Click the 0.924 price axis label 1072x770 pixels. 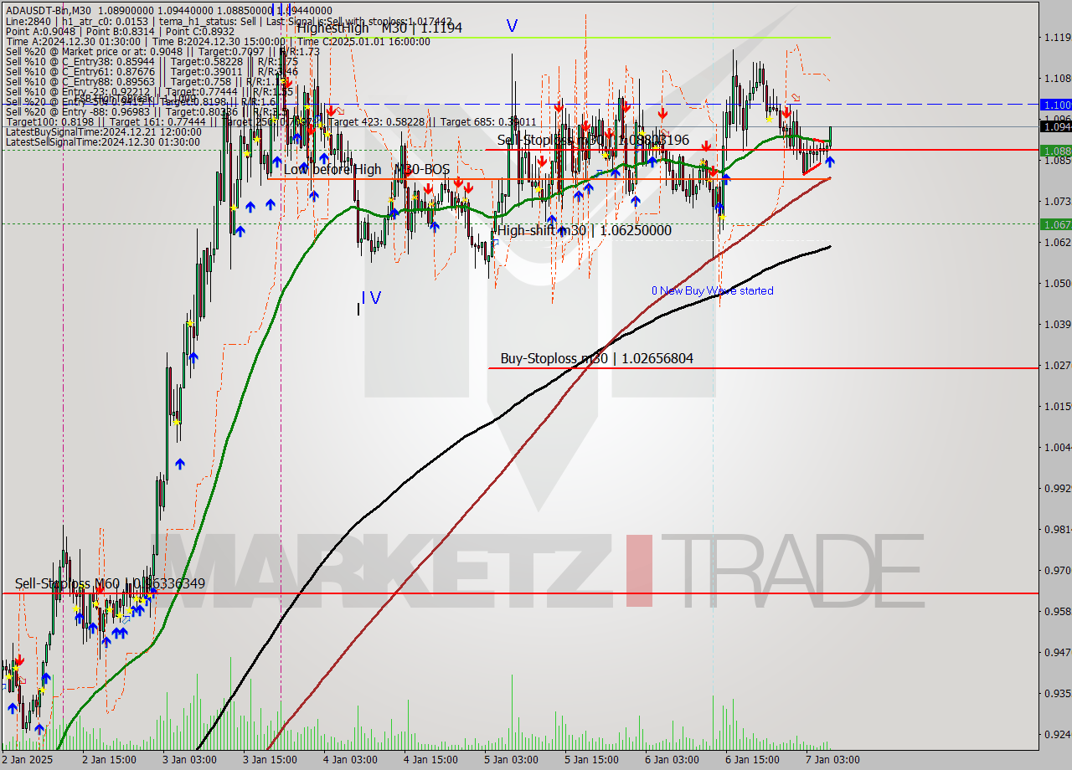tap(1057, 735)
